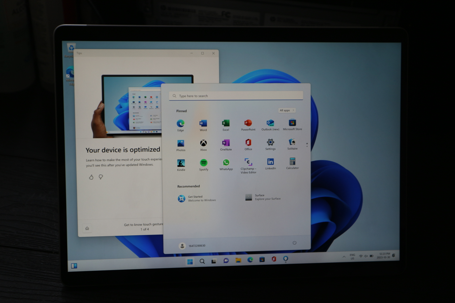Give a thumbs down in Tips window
The width and height of the screenshot is (455, 303).
coord(101,177)
